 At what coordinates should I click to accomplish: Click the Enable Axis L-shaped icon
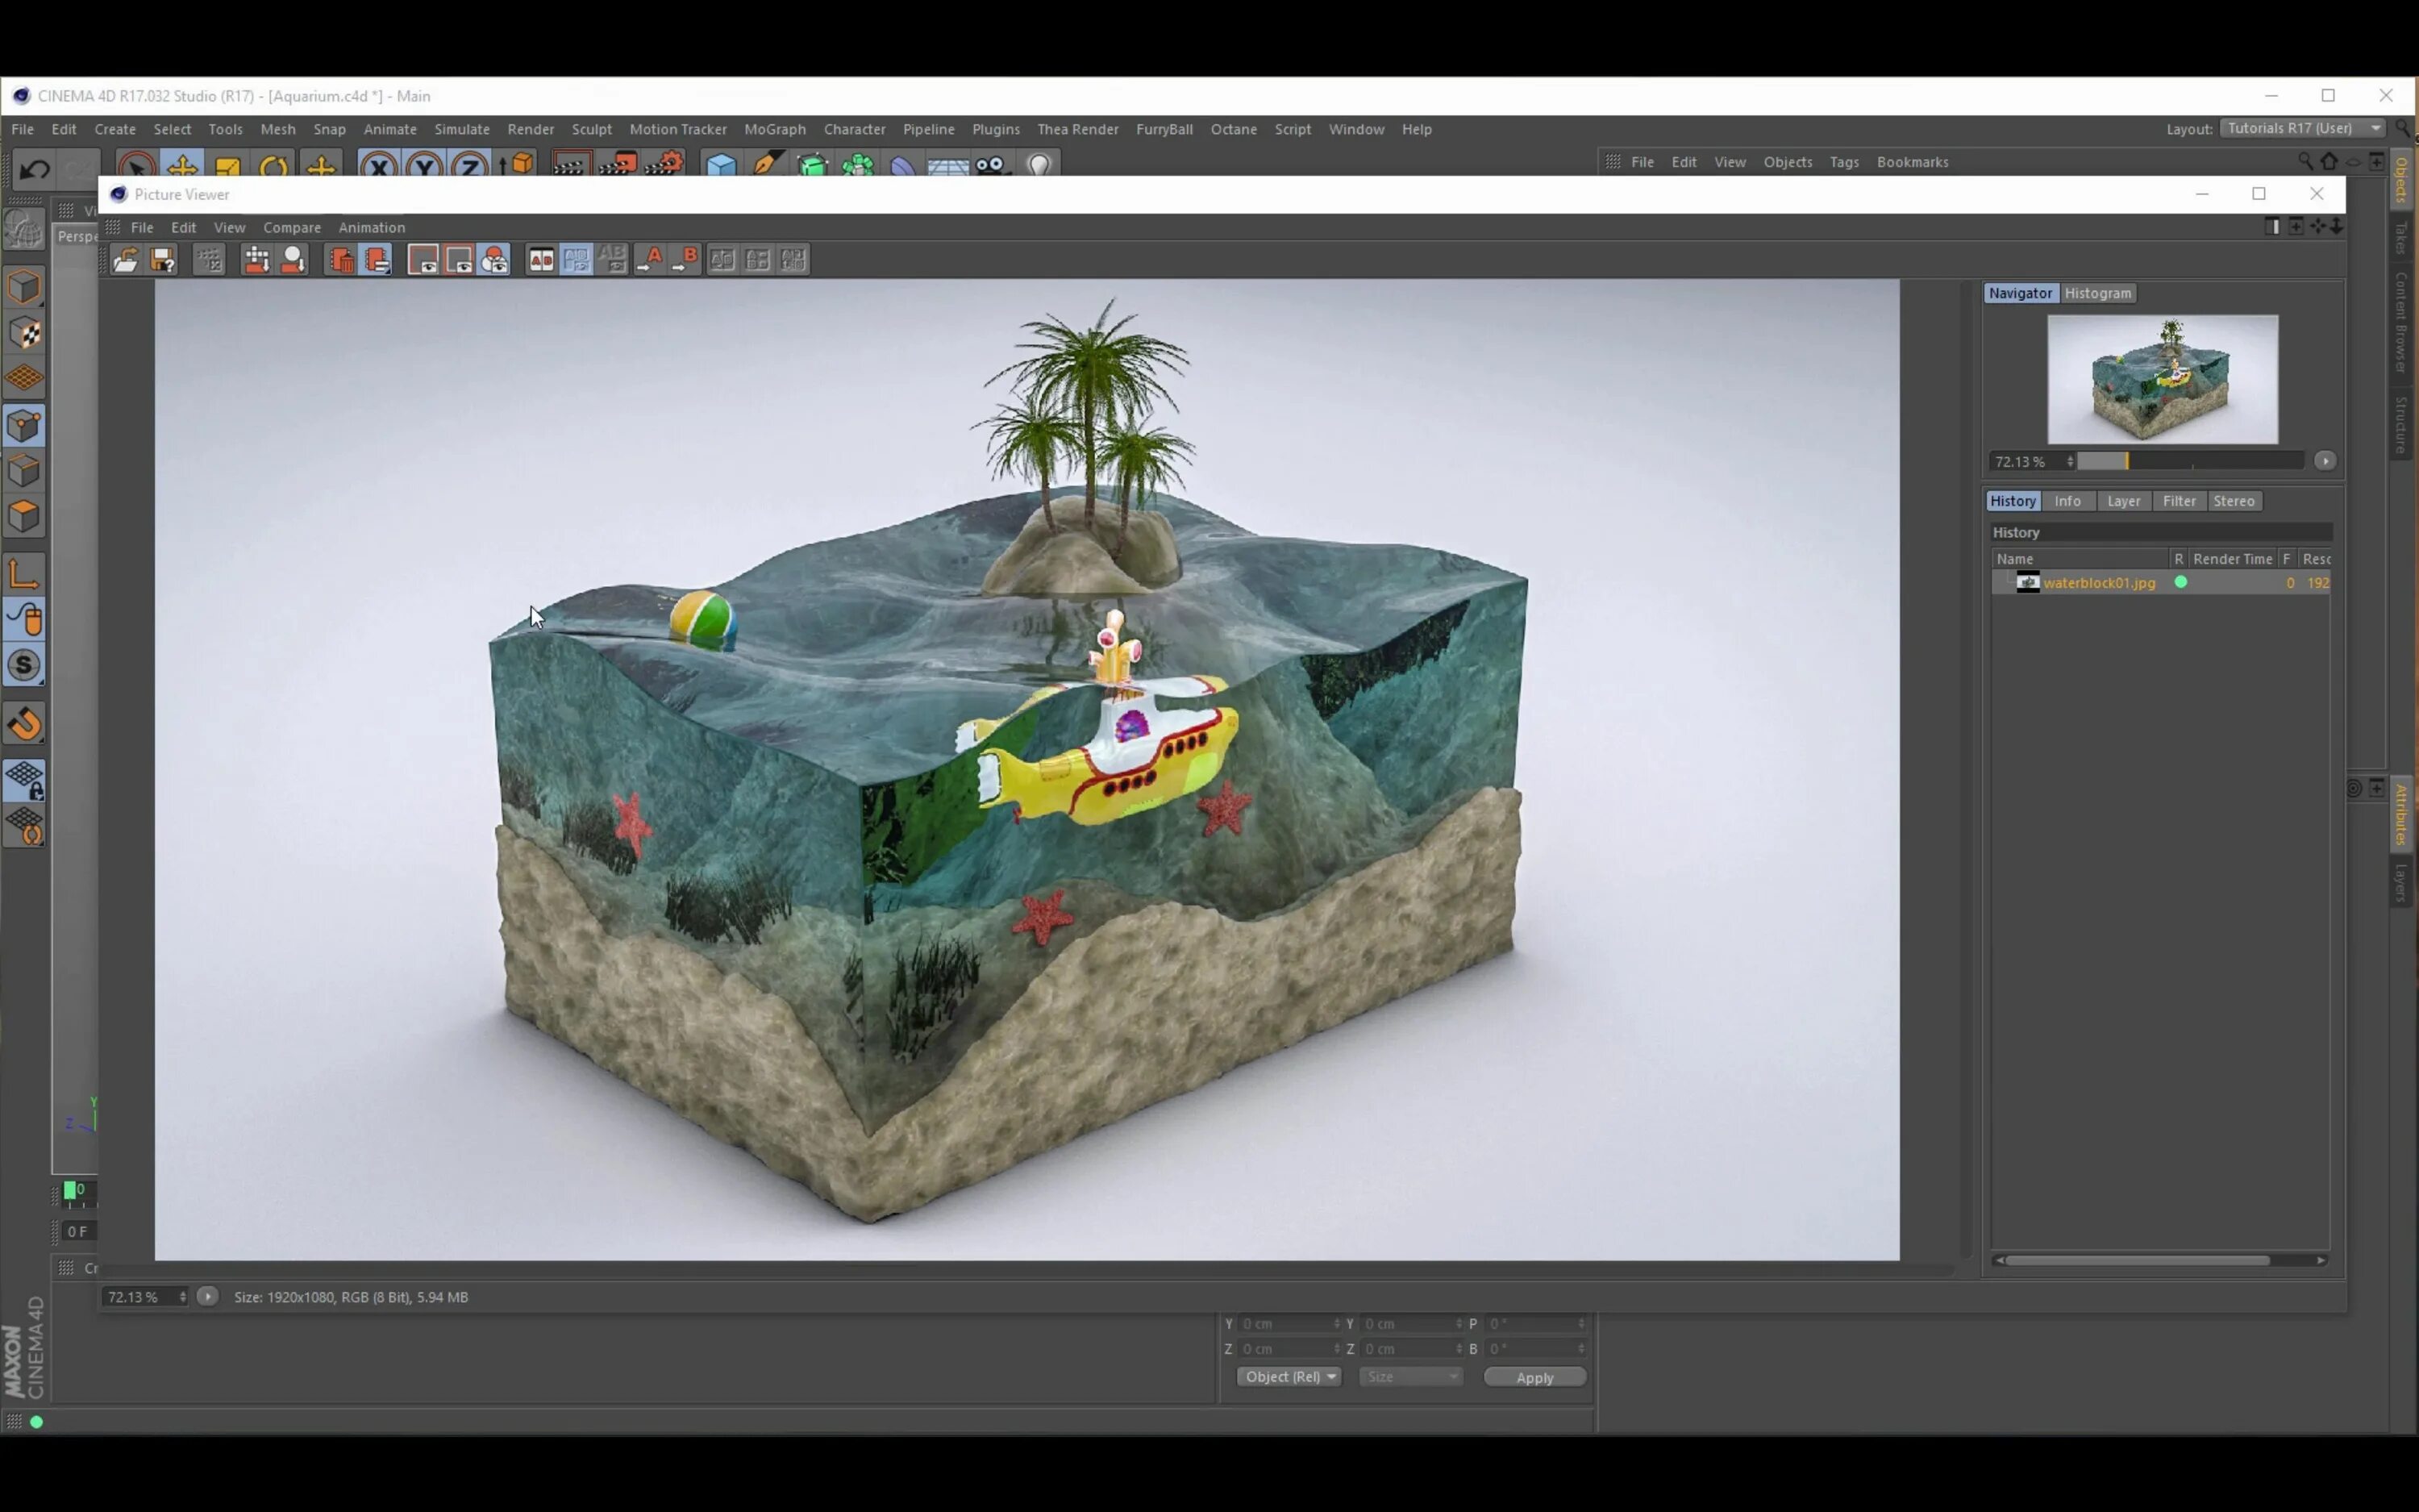tap(24, 574)
